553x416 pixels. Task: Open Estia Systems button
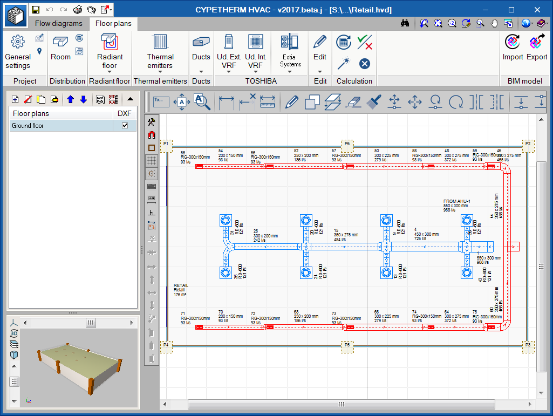pyautogui.click(x=290, y=52)
